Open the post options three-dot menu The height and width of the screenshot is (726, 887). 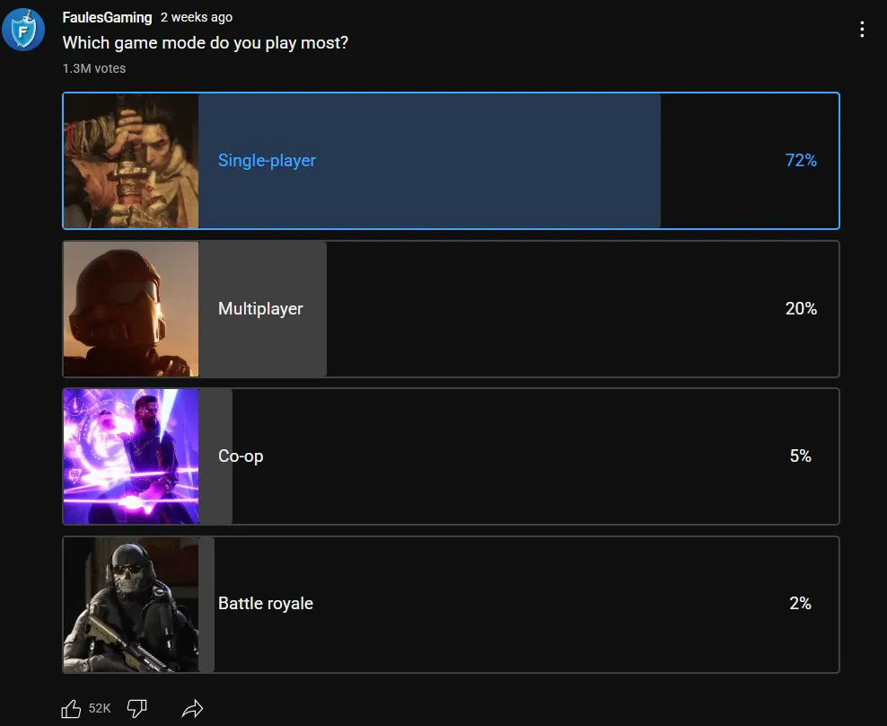pos(862,30)
